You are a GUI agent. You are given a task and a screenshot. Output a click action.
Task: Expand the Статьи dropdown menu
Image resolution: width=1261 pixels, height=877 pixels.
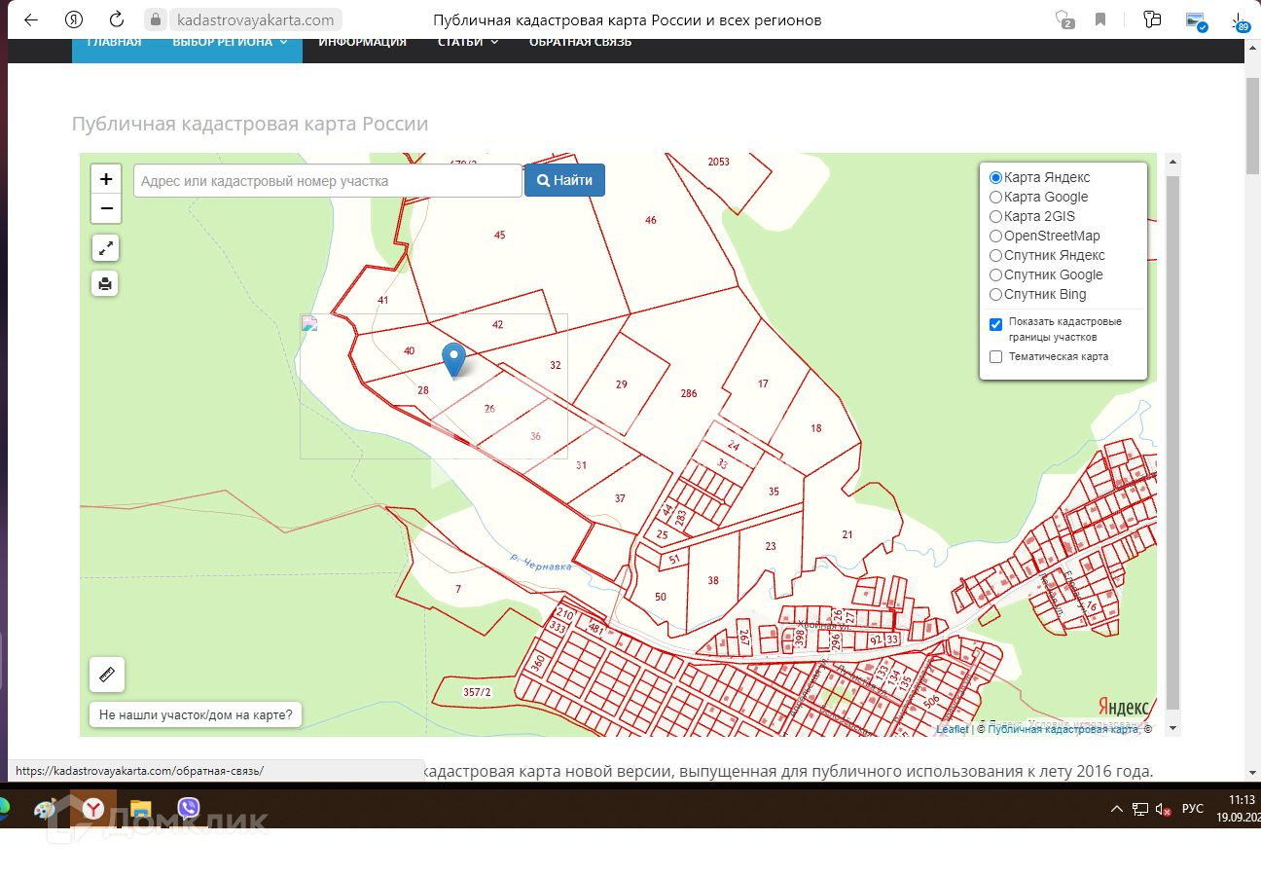[467, 42]
